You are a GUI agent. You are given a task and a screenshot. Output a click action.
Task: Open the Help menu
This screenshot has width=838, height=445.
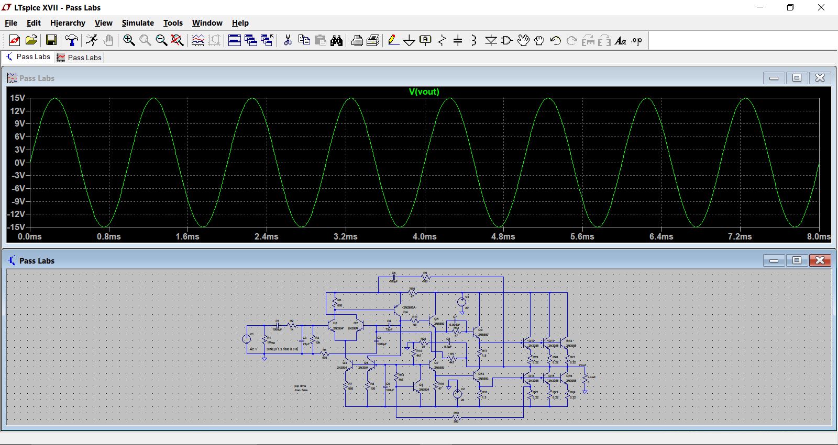[x=240, y=23]
